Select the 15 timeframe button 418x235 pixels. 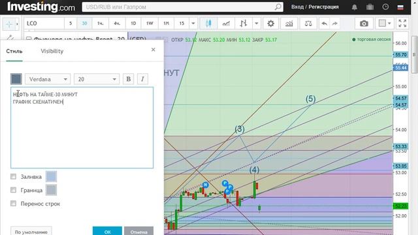182,23
